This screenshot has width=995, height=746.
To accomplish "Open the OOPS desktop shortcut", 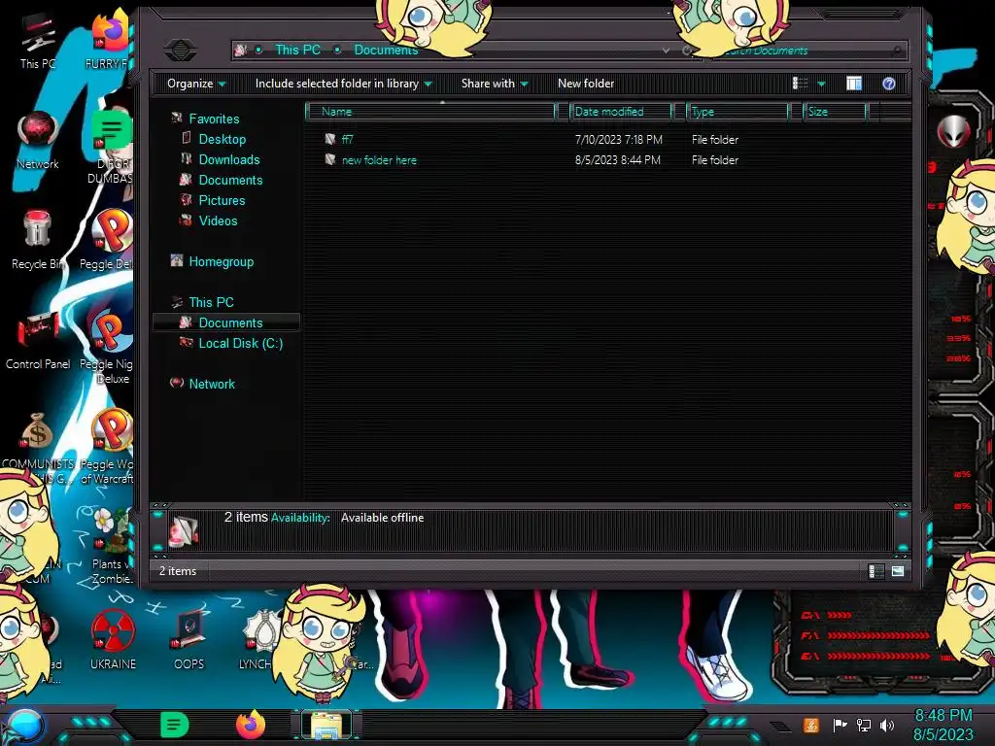I will [189, 641].
